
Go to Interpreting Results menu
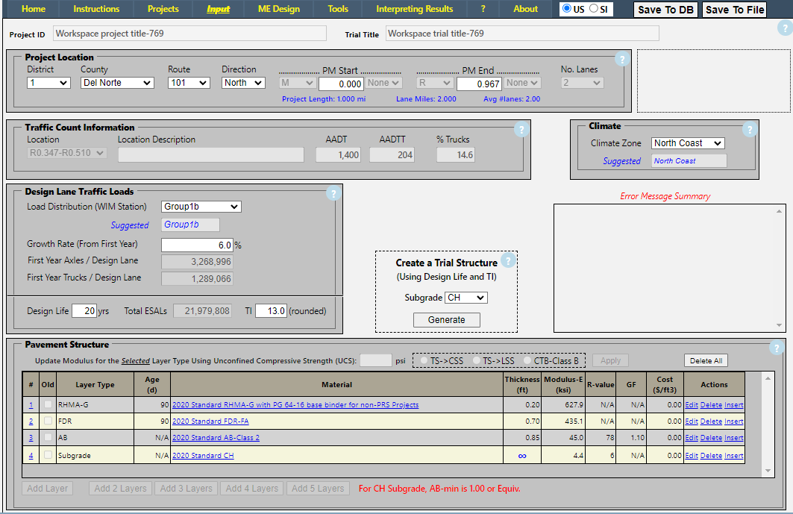pyautogui.click(x=414, y=9)
